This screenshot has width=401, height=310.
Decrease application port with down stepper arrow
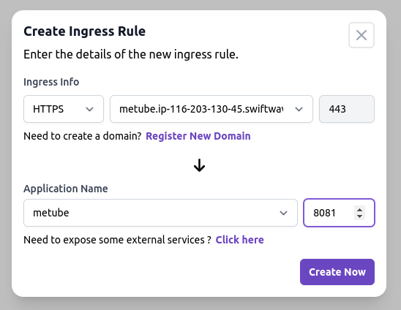click(359, 216)
